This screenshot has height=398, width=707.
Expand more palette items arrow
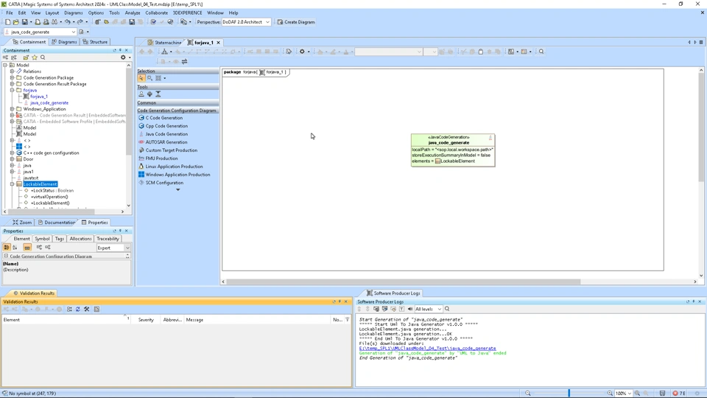pyautogui.click(x=177, y=190)
